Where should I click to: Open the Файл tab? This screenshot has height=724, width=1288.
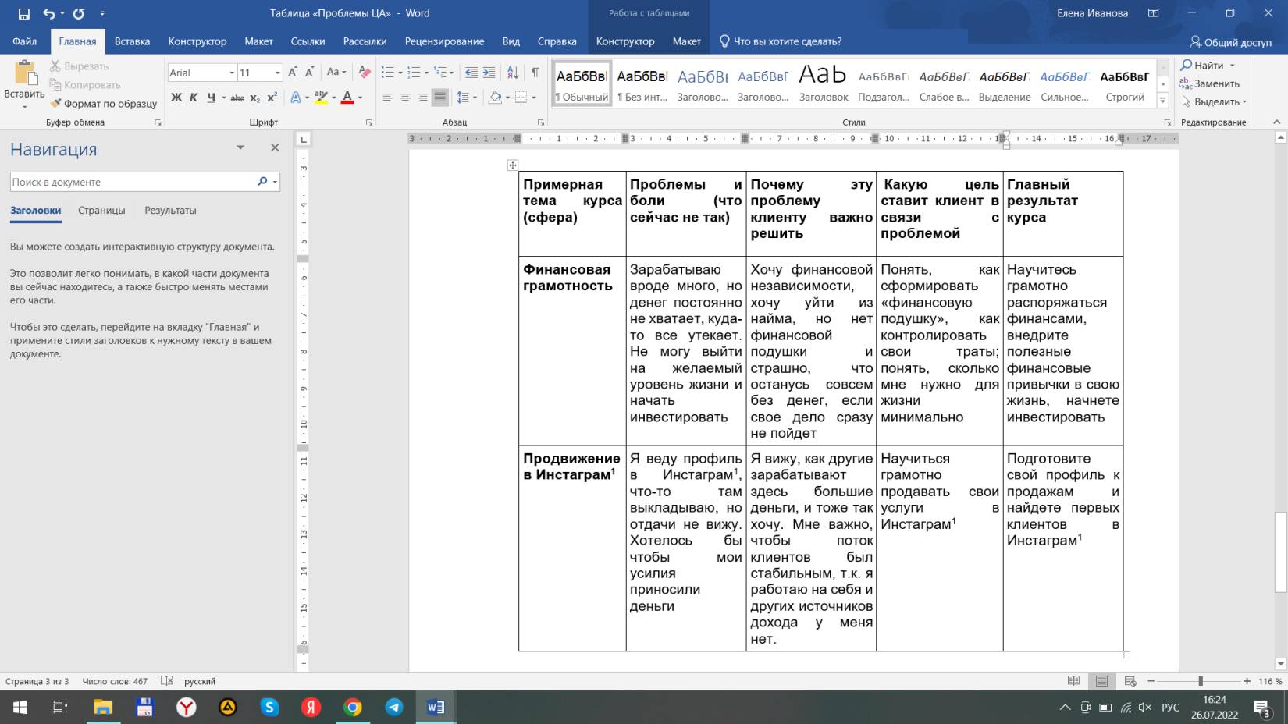click(24, 41)
